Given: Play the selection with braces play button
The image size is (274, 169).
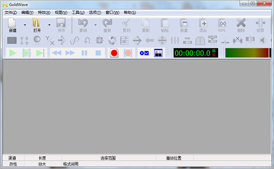Looking at the screenshot, I should 26,53.
